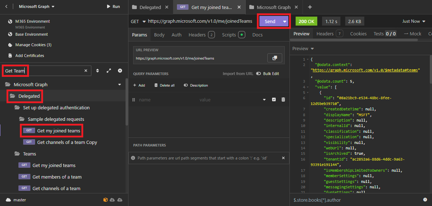Open the Docs tab
The image size is (432, 206).
[257, 35]
